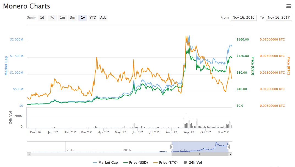Switch zoom to 1m
The height and width of the screenshot is (167, 295).
62,18
